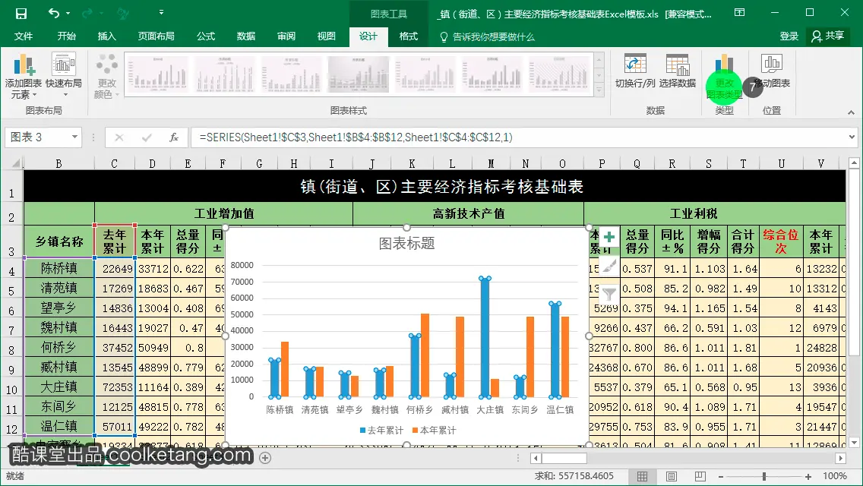The image size is (863, 486).
Task: Click the 选择数据 button
Action: [678, 71]
